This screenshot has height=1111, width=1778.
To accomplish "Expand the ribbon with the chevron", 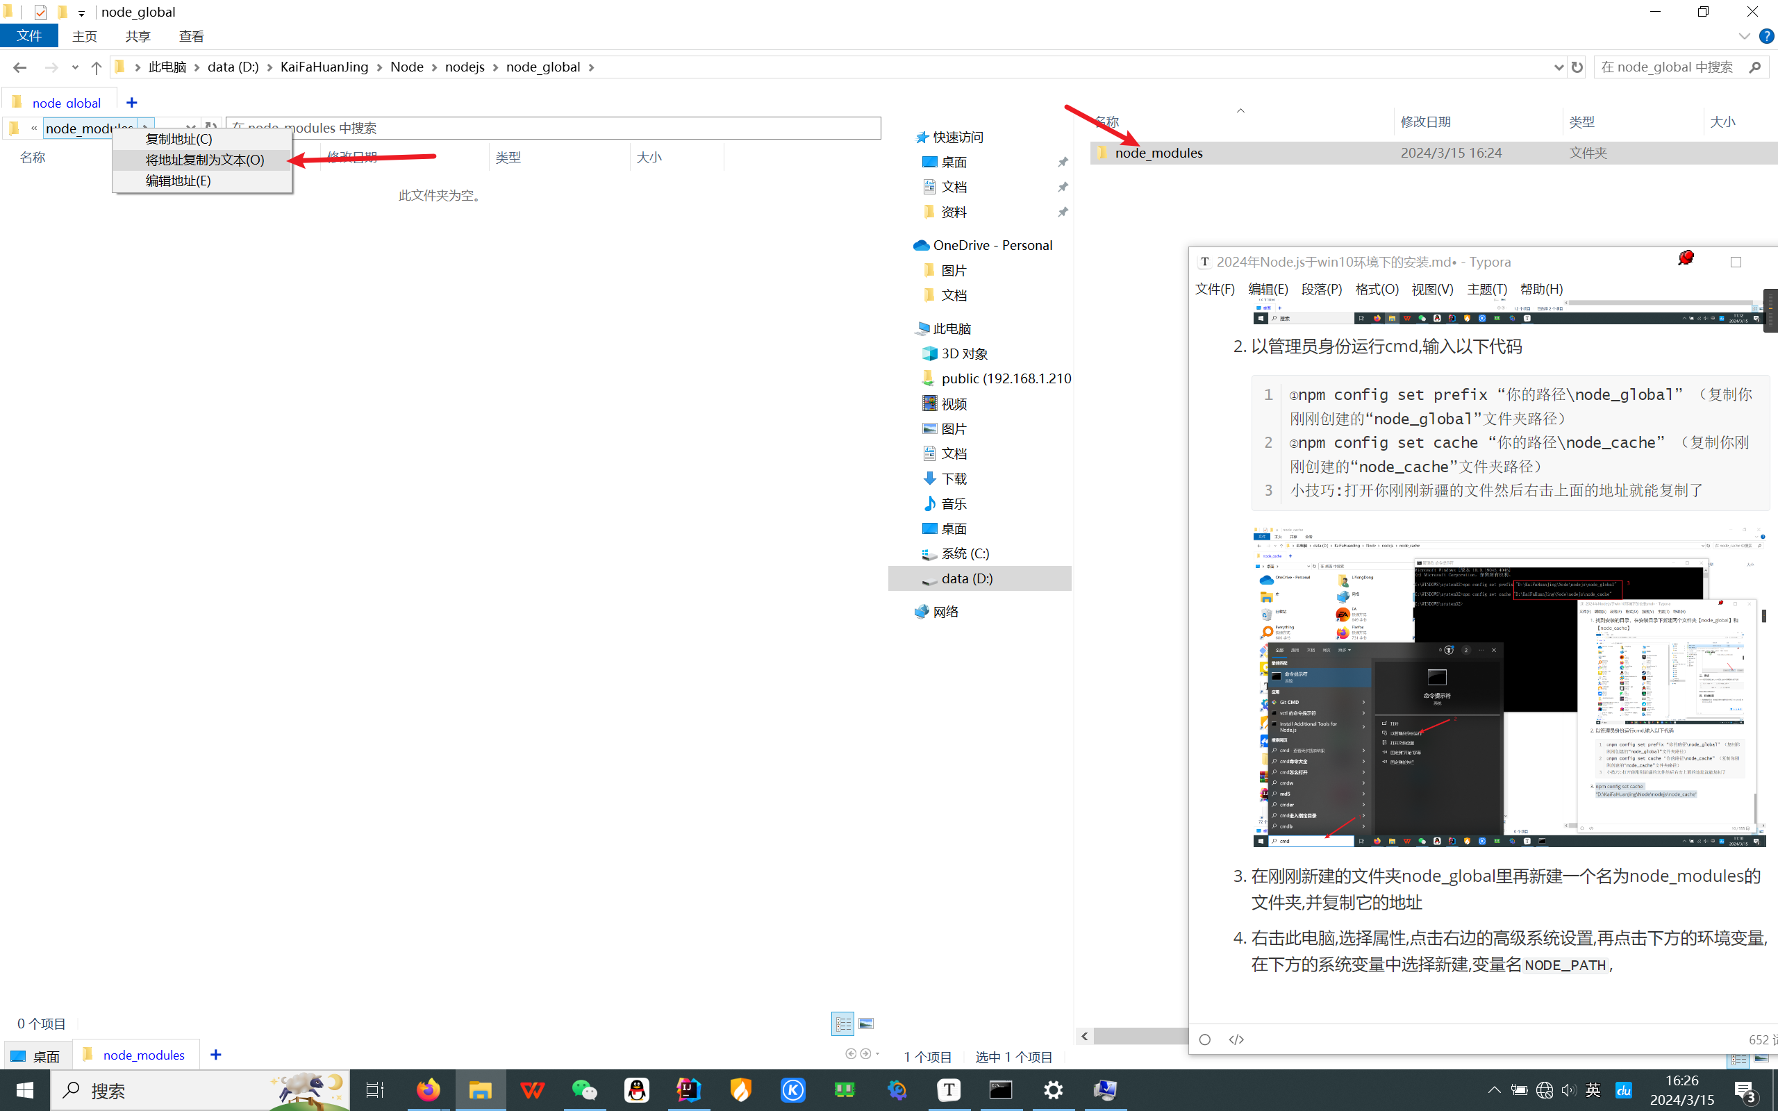I will tap(1744, 36).
